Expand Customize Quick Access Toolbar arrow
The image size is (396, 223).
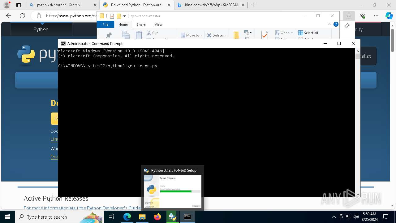pyautogui.click(x=124, y=16)
